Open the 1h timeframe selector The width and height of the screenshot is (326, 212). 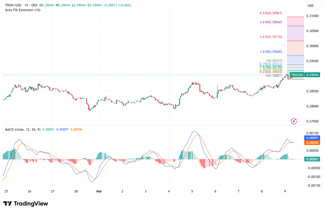pyautogui.click(x=27, y=5)
